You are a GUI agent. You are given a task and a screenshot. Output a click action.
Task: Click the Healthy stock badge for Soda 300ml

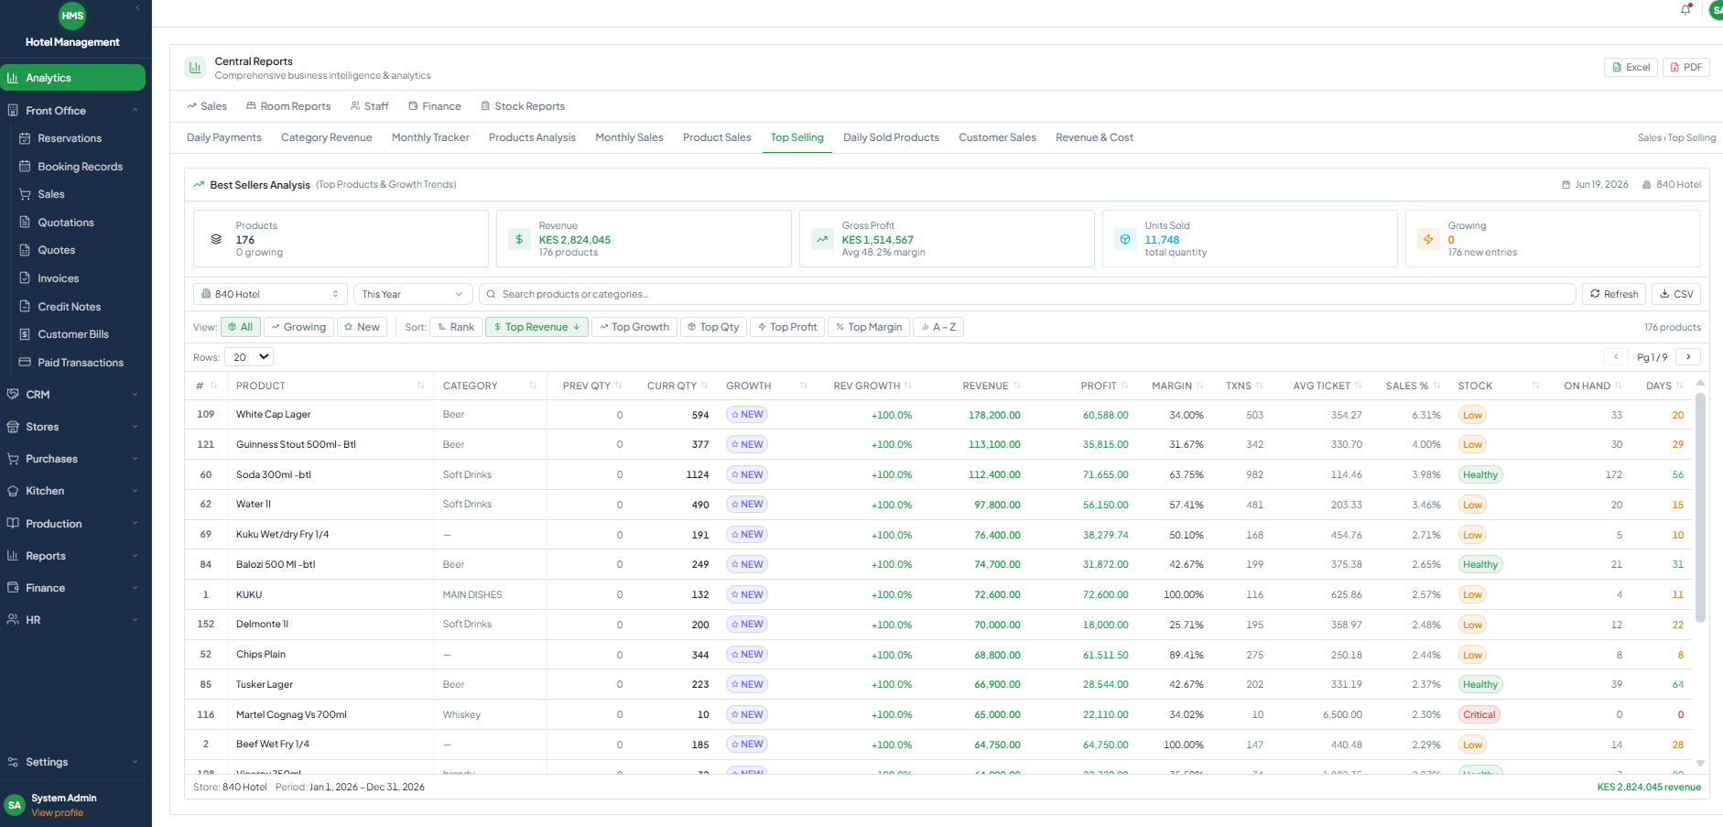[x=1479, y=474]
